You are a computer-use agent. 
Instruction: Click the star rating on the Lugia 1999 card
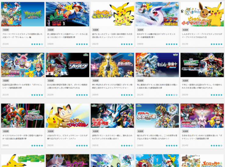click(172, 44)
